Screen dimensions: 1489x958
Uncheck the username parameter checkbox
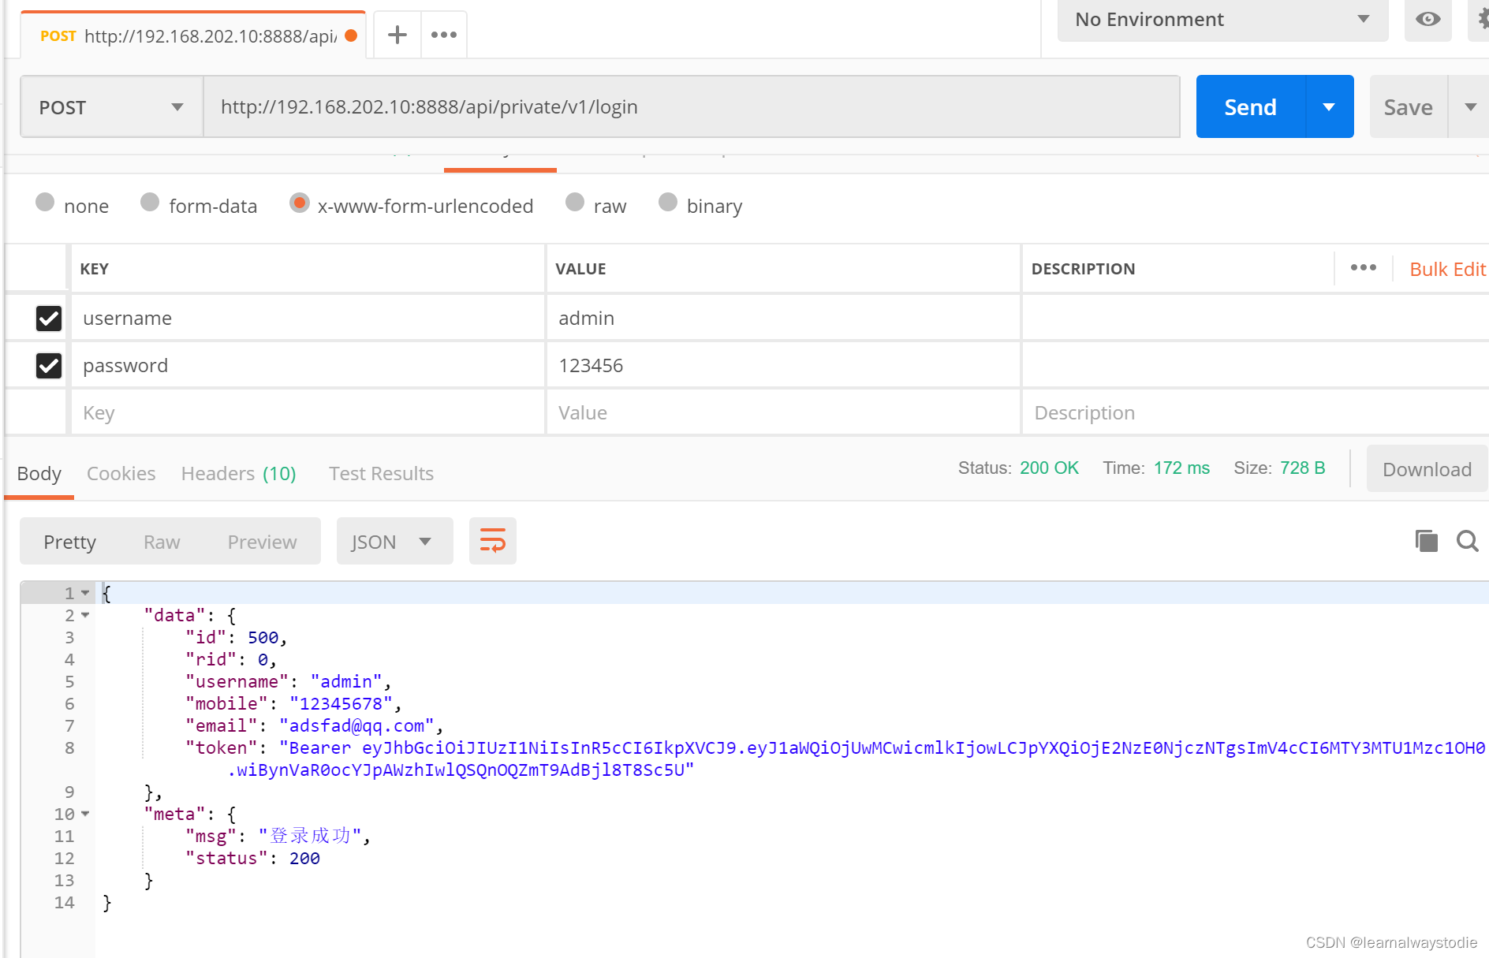[48, 318]
